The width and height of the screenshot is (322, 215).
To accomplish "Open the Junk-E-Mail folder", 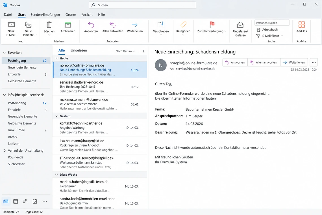I will pyautogui.click(x=26, y=130).
